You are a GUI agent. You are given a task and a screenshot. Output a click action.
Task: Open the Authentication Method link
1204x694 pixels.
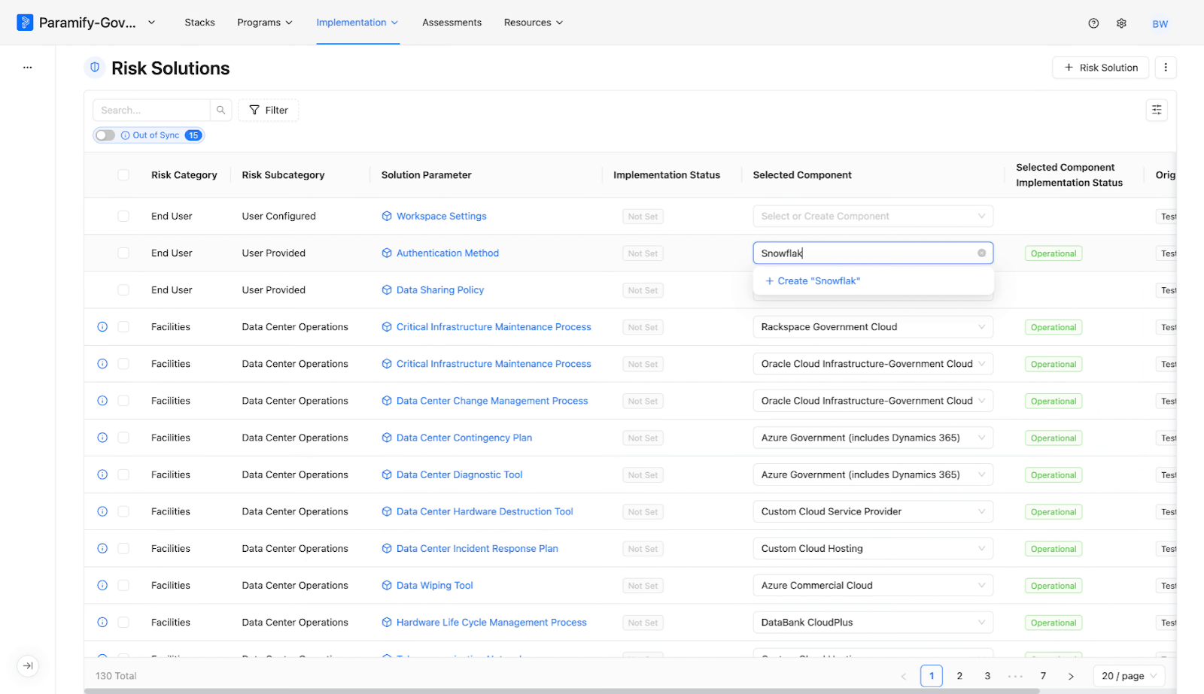(x=448, y=253)
